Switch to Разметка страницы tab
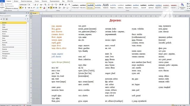 [x=26, y=1]
